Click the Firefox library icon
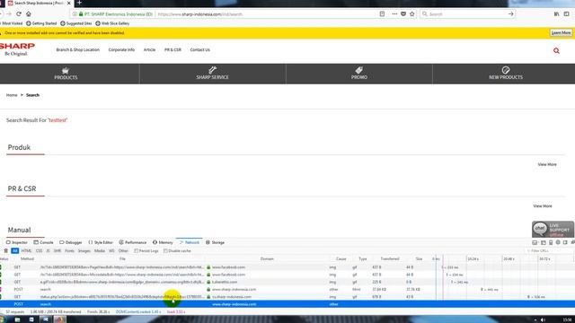This screenshot has height=323, width=575. pos(556,14)
